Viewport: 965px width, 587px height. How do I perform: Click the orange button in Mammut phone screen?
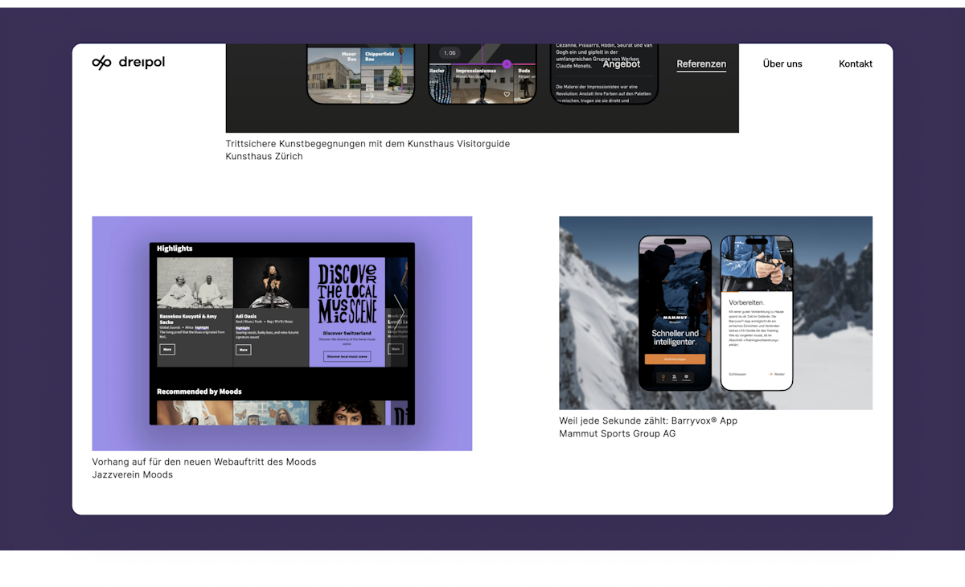(675, 359)
